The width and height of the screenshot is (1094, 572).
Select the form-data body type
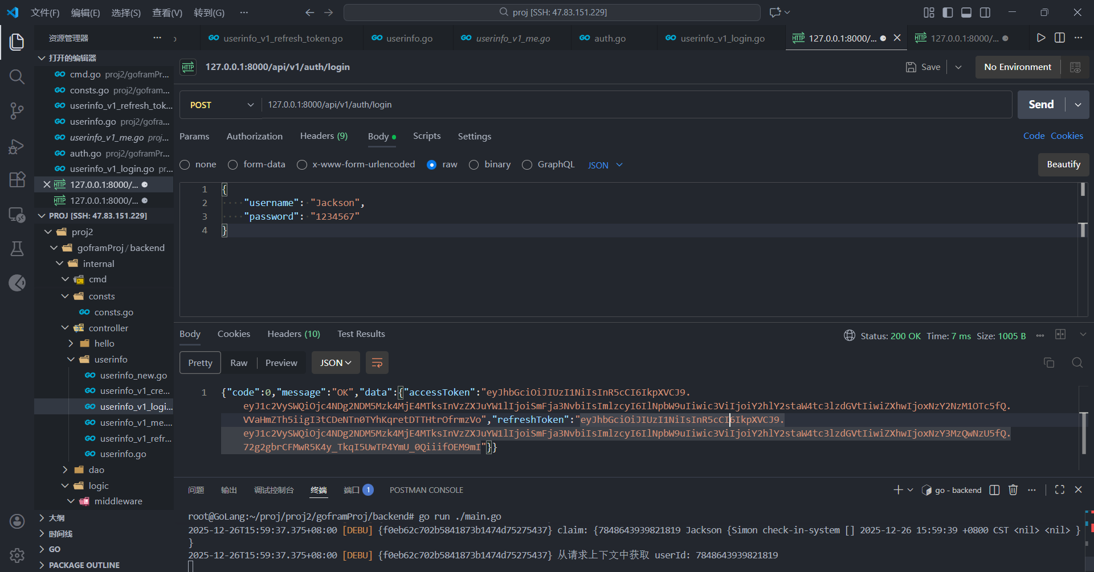point(232,165)
